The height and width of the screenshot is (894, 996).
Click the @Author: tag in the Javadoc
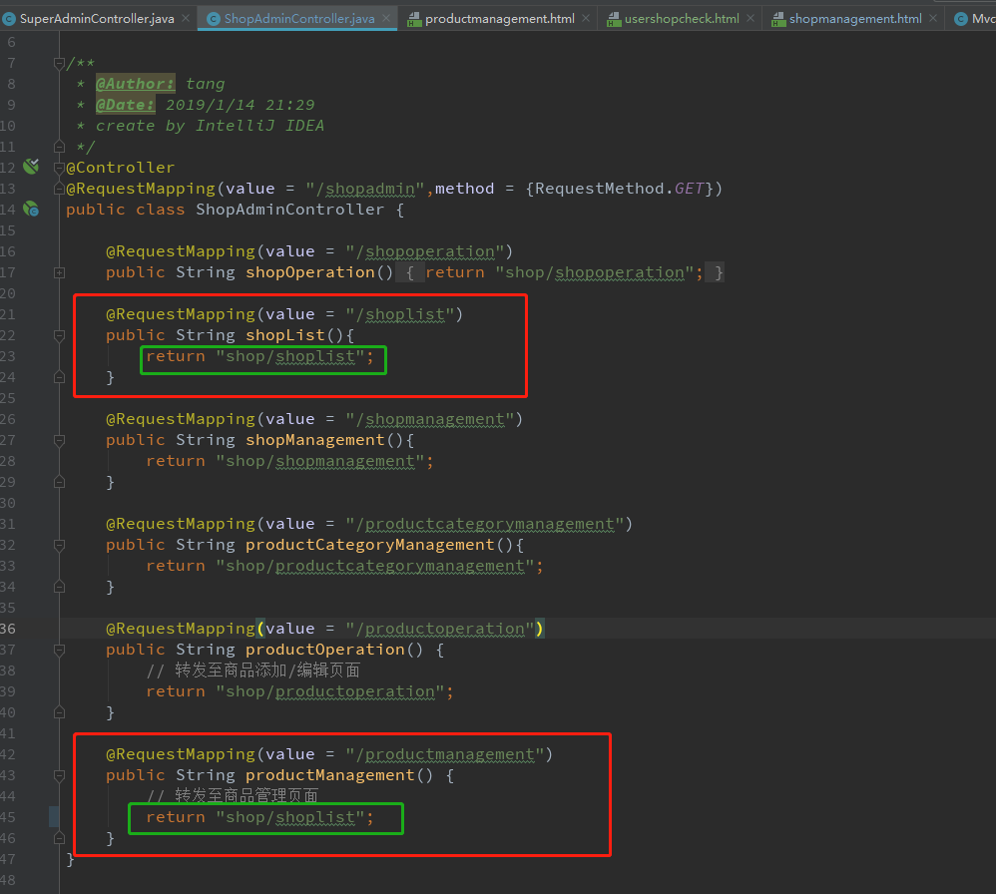click(x=136, y=84)
